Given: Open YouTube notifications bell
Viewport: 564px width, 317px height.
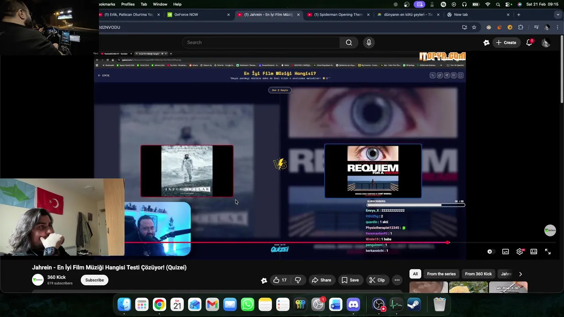Looking at the screenshot, I should (529, 42).
